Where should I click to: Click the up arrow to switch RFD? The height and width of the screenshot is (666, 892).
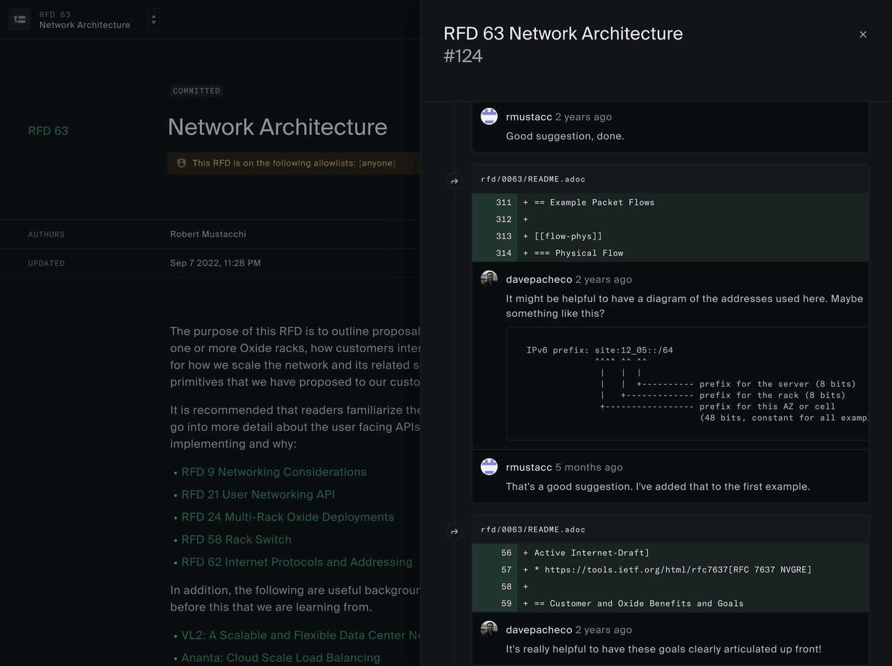[x=153, y=16]
